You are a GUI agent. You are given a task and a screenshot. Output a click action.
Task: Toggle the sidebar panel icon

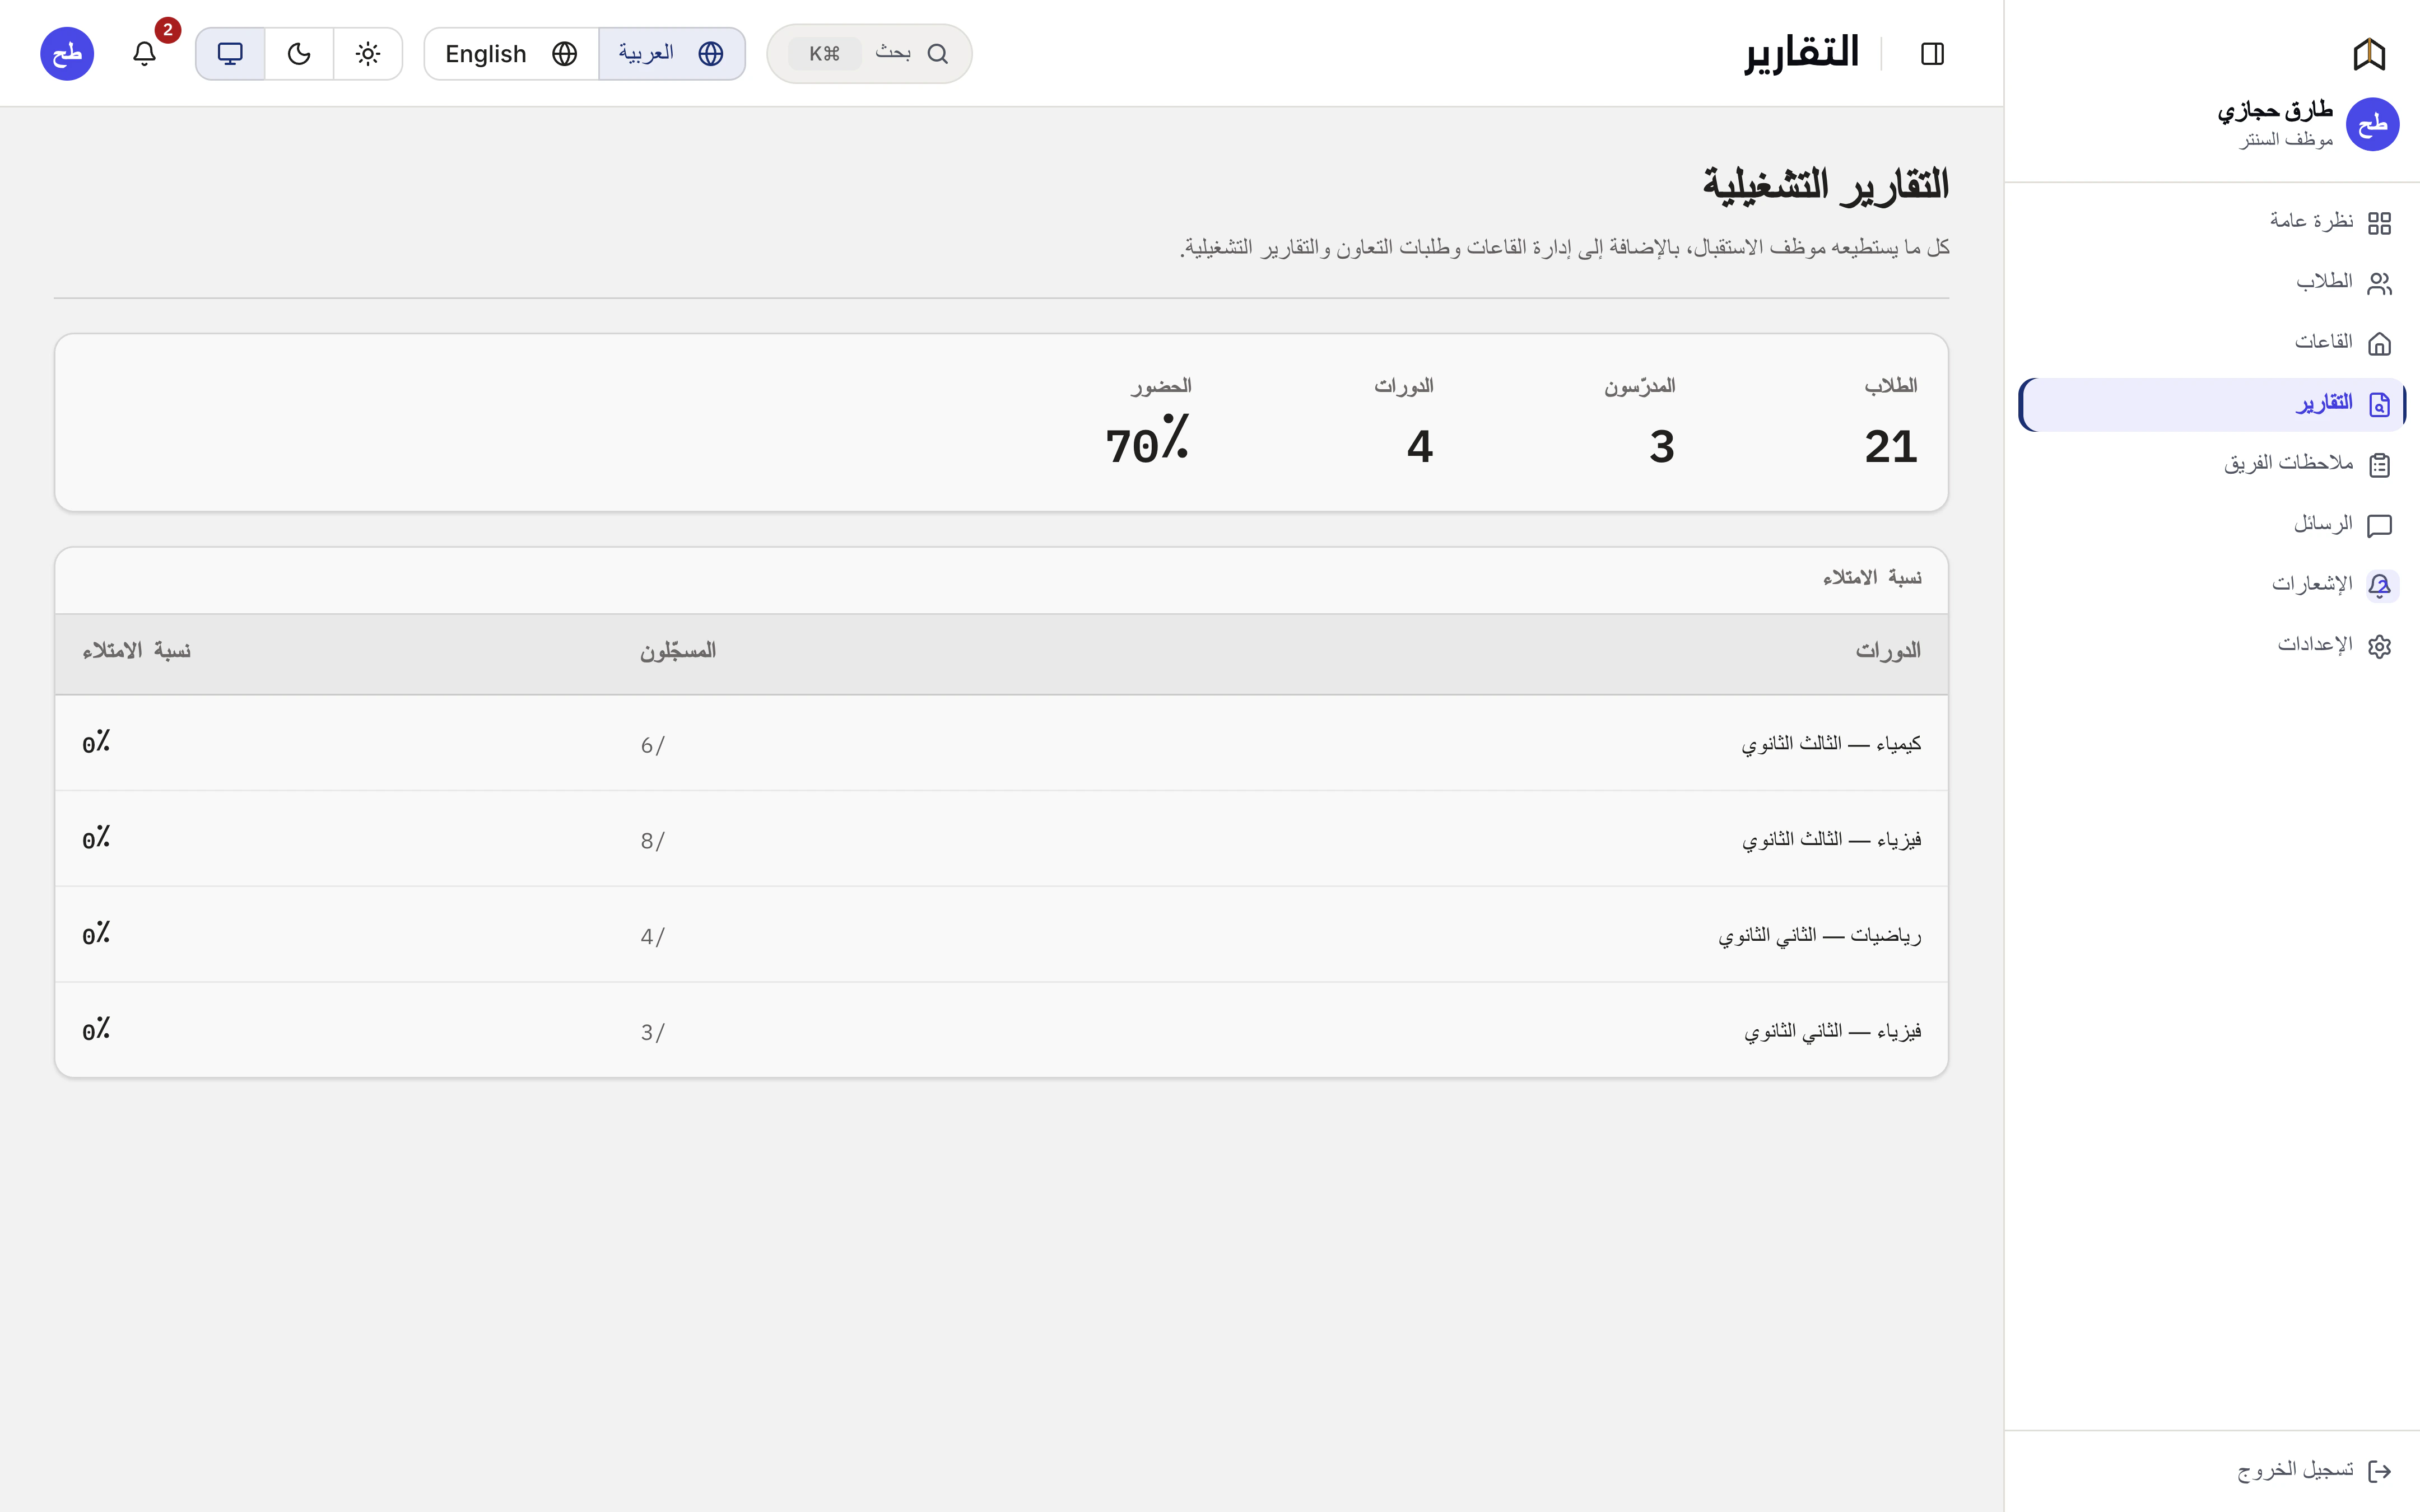(x=1932, y=54)
